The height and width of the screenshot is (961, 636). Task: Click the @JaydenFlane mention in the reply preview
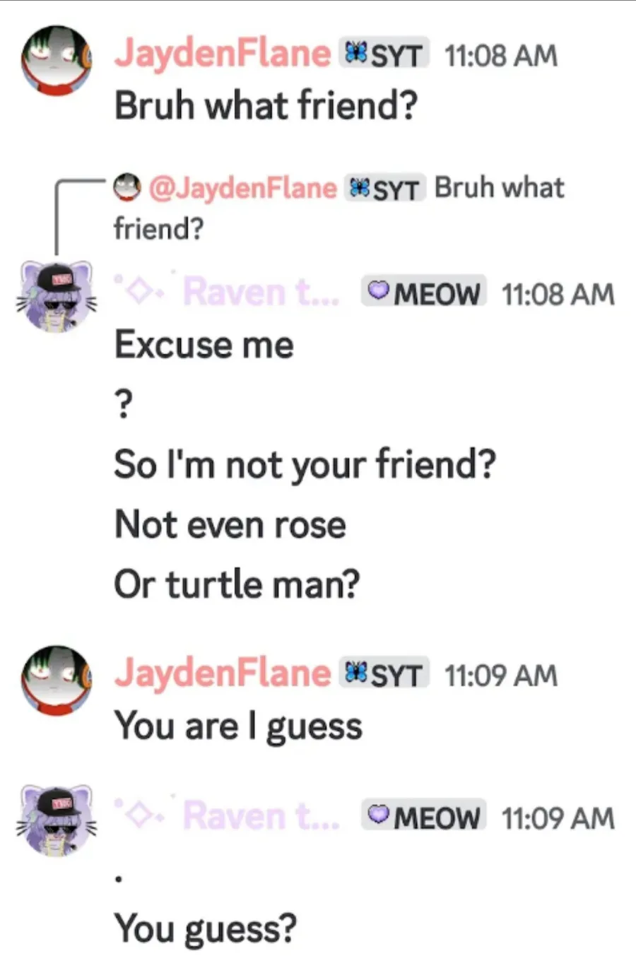click(242, 188)
